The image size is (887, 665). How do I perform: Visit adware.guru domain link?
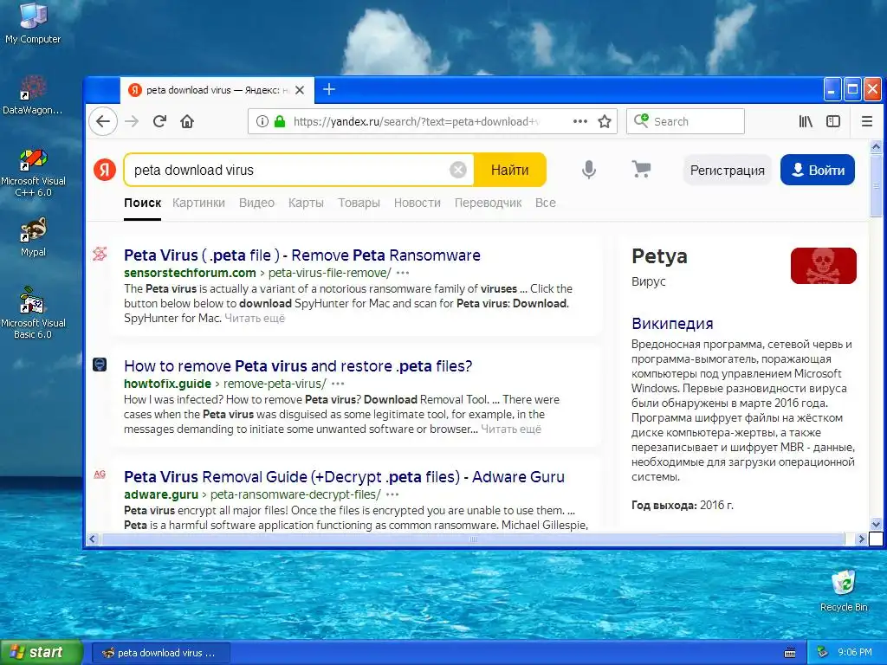pos(161,494)
